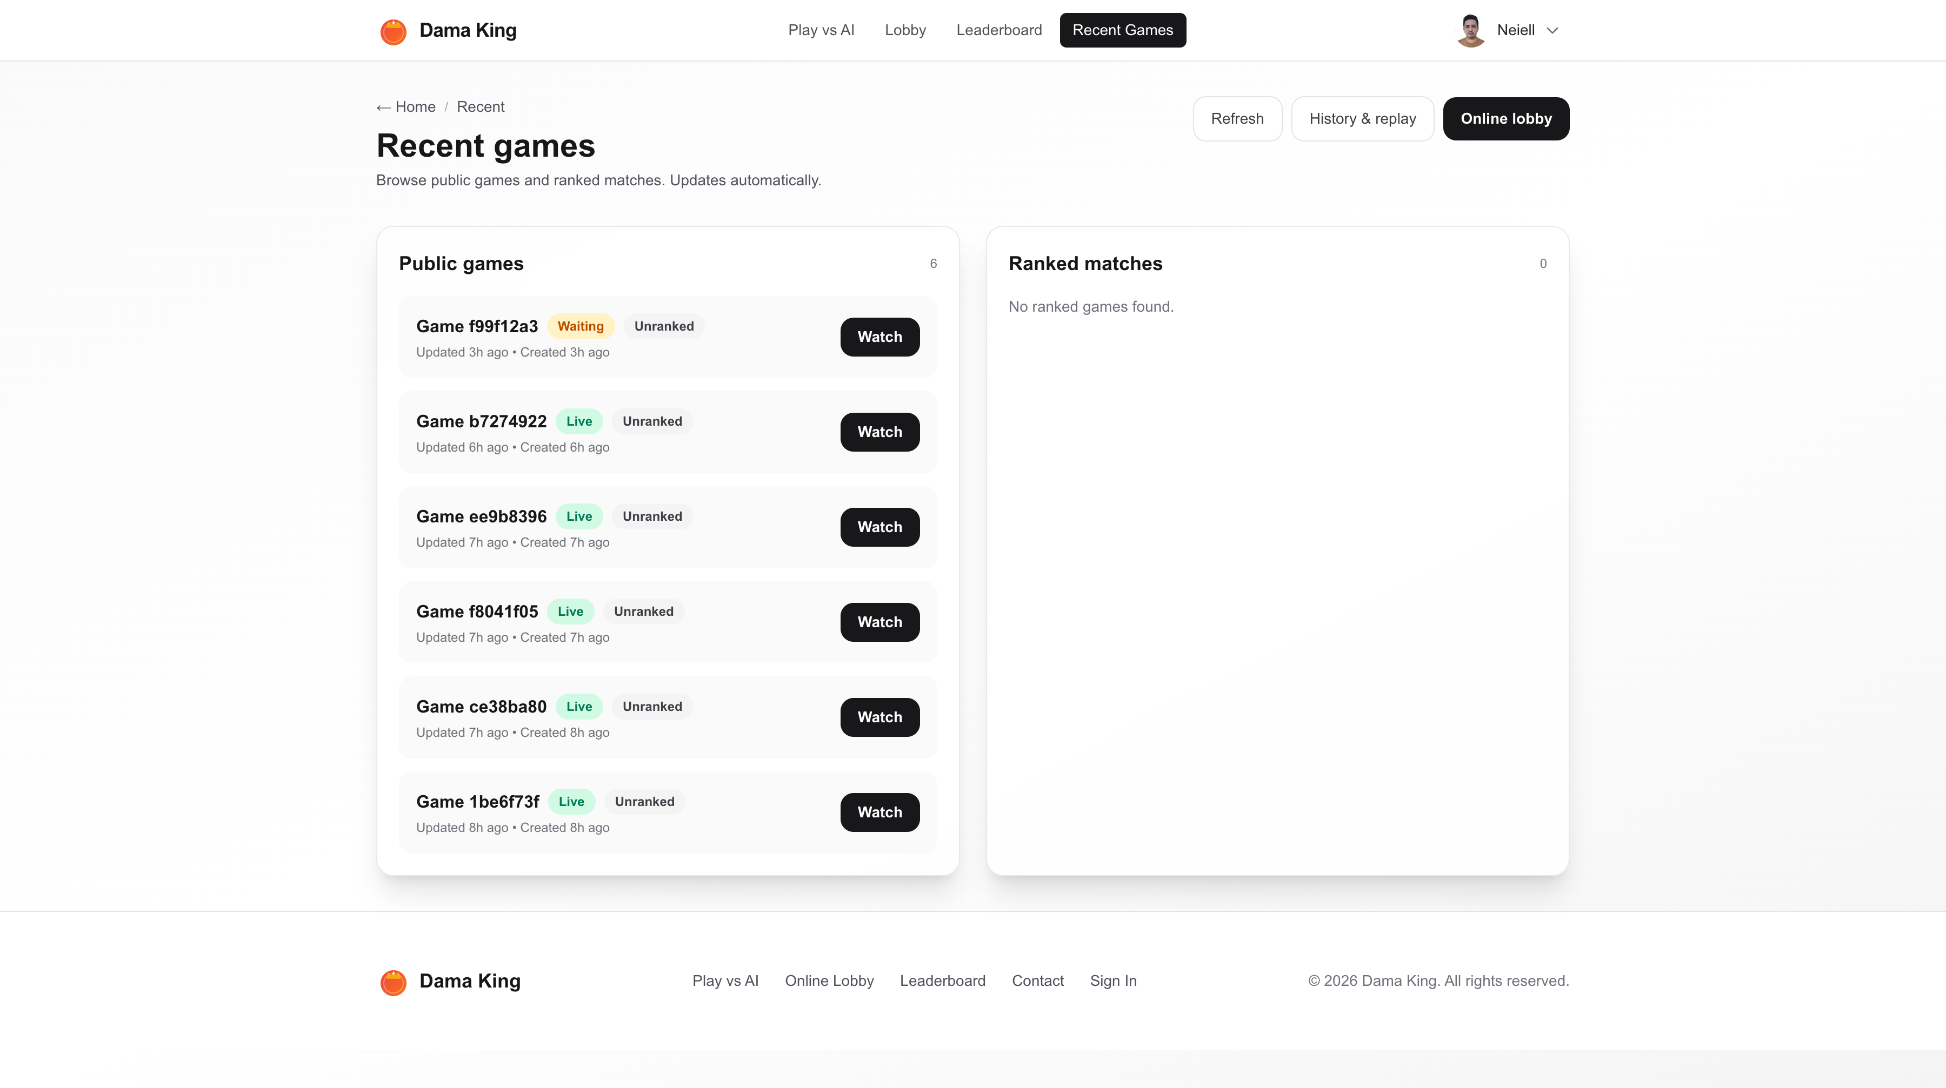The width and height of the screenshot is (1946, 1088).
Task: Click Sign In in the footer
Action: pos(1114,981)
